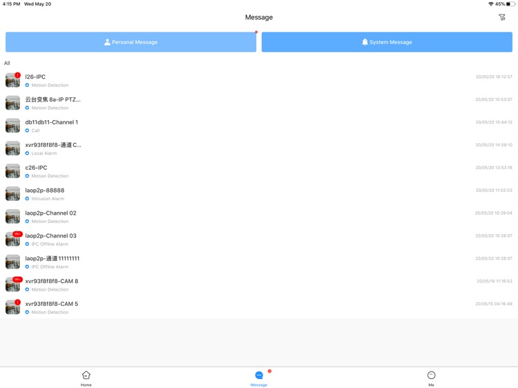The image size is (518, 388).
Task: Open xvr93f8f8f8-CAM 8 message title
Action: (x=52, y=281)
